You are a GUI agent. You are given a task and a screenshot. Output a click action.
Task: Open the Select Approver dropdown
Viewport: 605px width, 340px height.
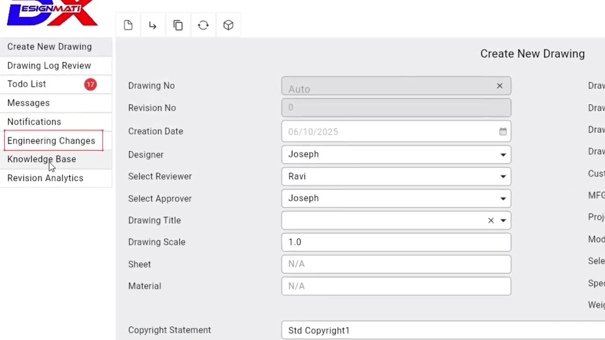(x=503, y=199)
